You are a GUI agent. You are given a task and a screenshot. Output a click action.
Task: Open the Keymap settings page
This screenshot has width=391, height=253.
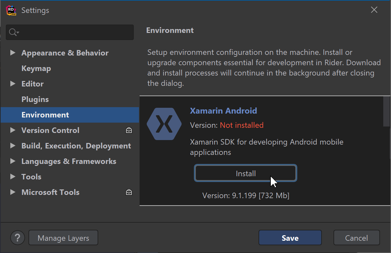pyautogui.click(x=36, y=68)
